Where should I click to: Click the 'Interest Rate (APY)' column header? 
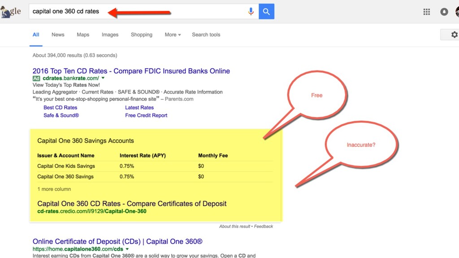click(143, 155)
